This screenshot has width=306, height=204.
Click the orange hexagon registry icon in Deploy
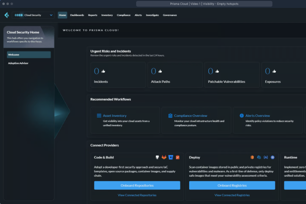tap(252, 157)
